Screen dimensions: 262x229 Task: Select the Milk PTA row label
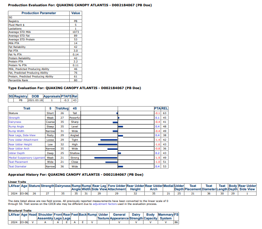[14, 43]
